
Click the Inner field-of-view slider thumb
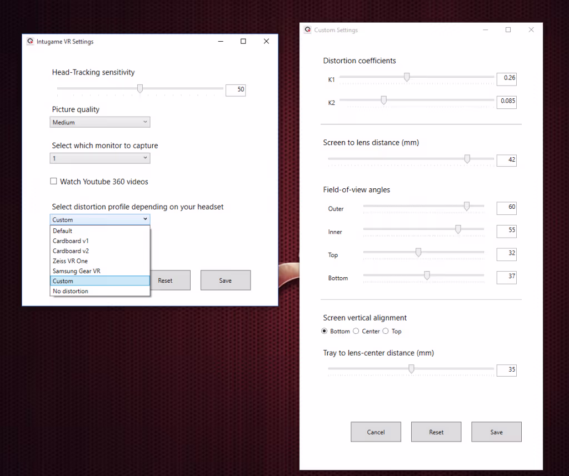(458, 229)
